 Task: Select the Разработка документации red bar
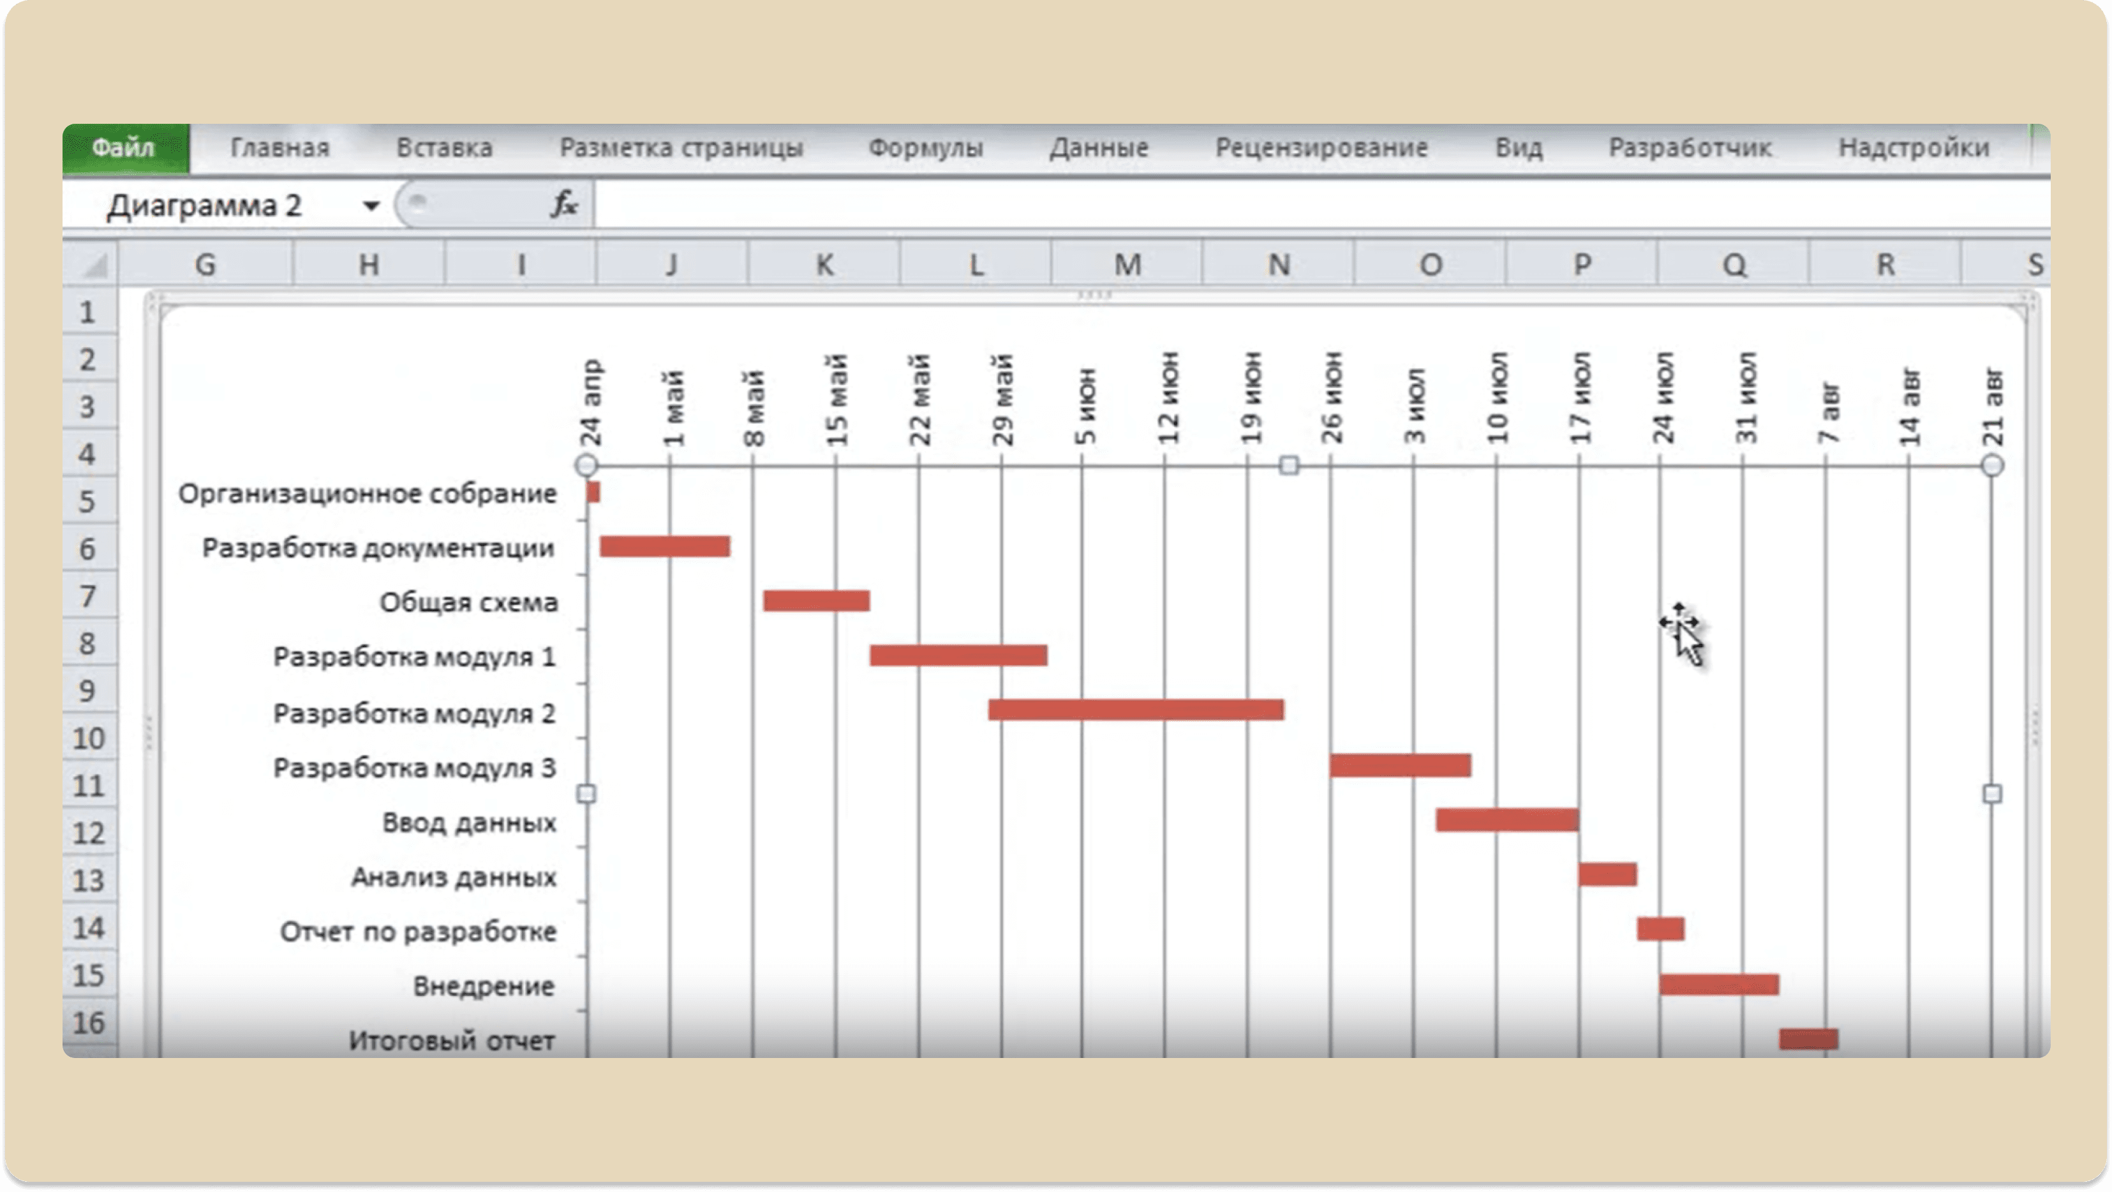[x=665, y=546]
